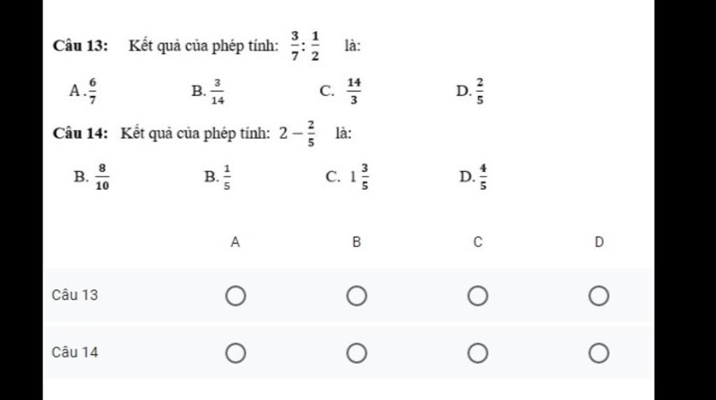
Task: Mark option B in Câu 14 row
Action: (357, 353)
